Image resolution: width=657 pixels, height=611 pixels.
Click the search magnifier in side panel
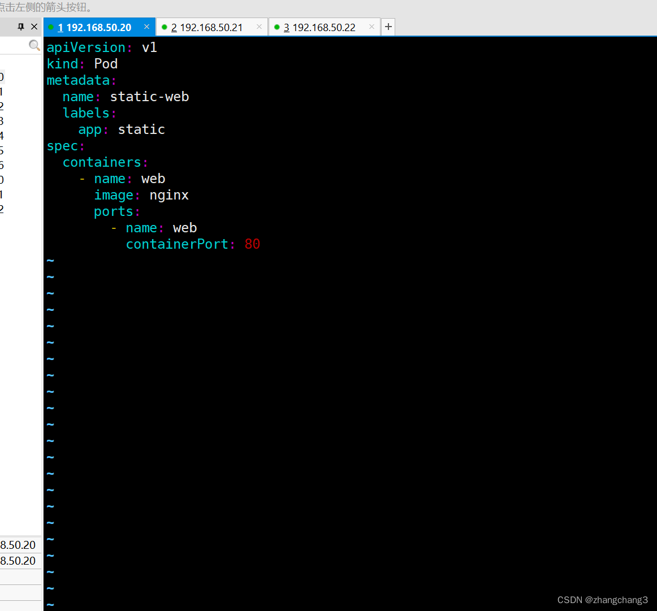click(34, 45)
